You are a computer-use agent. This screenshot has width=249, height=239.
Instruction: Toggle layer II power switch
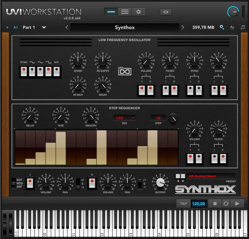point(92,183)
